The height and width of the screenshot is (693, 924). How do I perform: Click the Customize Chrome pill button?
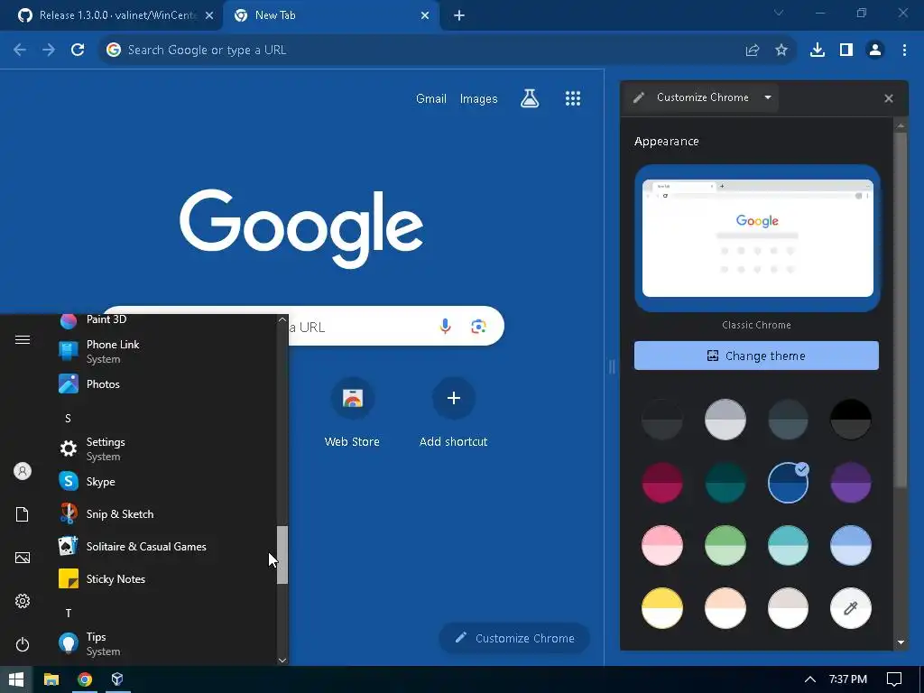514,638
